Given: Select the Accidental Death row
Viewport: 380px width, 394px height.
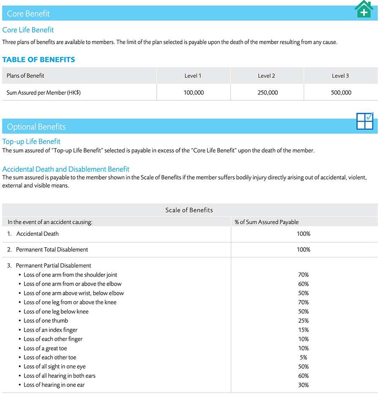Looking at the screenshot, I should coord(38,234).
